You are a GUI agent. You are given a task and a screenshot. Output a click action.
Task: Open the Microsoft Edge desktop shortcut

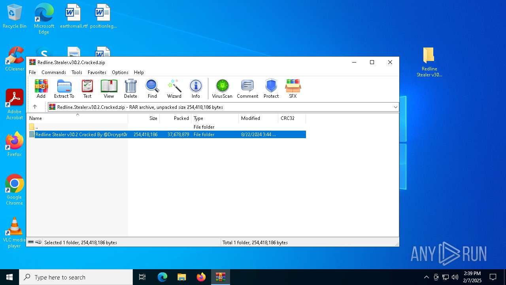[44, 19]
